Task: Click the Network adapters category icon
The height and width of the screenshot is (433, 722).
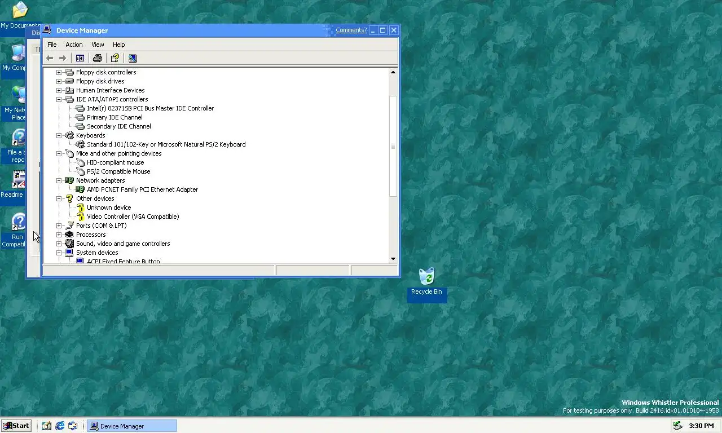Action: (69, 180)
